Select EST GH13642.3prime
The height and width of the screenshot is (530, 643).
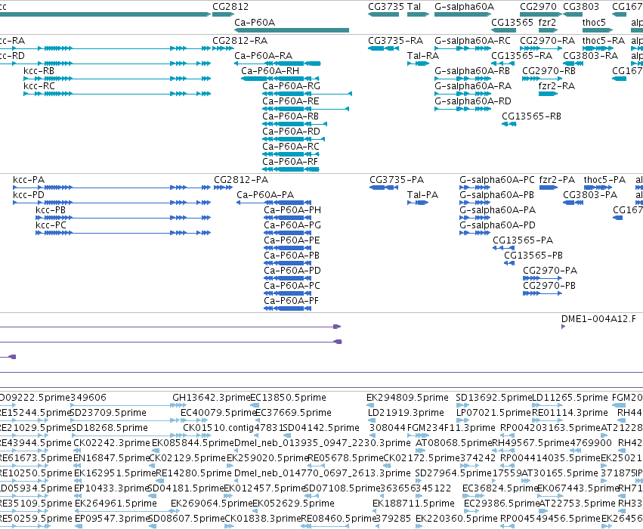click(x=212, y=398)
